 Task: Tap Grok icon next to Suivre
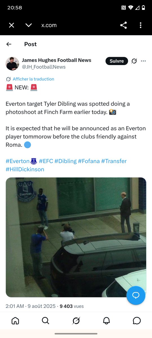coord(134,61)
